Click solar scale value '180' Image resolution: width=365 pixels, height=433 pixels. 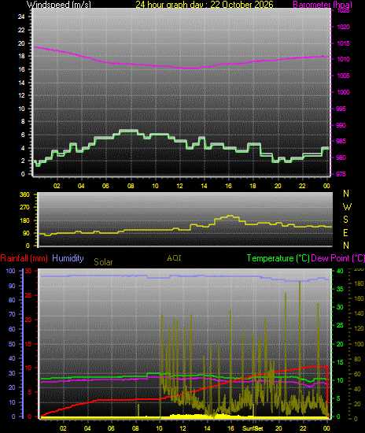pyautogui.click(x=359, y=284)
